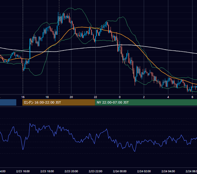Click the 2/23 18:00 time label

pos(47,171)
